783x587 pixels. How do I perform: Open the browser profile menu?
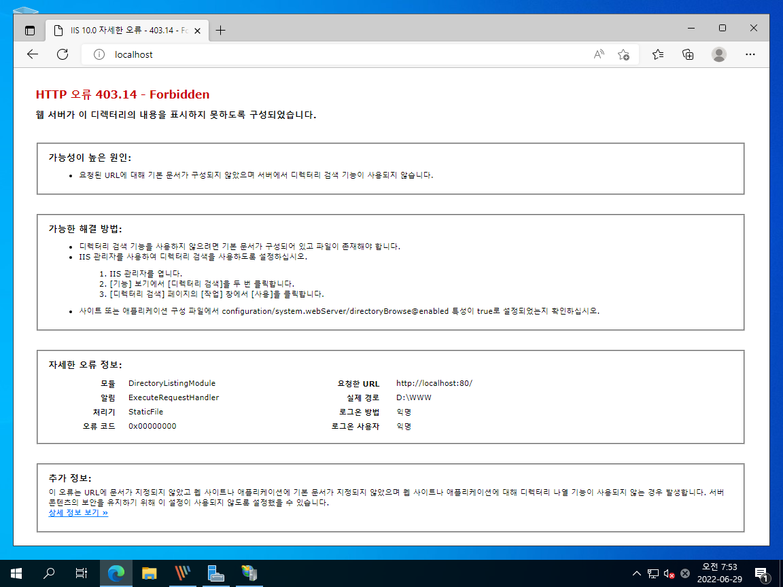719,54
